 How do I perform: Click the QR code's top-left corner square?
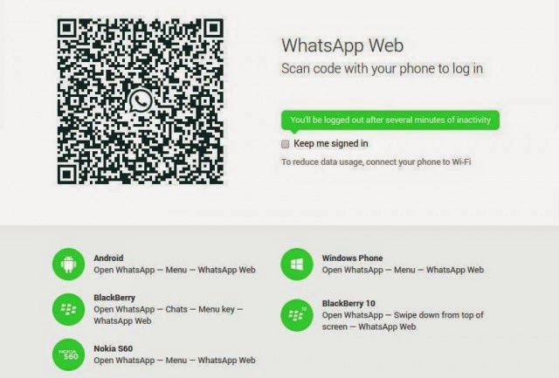tap(66, 28)
